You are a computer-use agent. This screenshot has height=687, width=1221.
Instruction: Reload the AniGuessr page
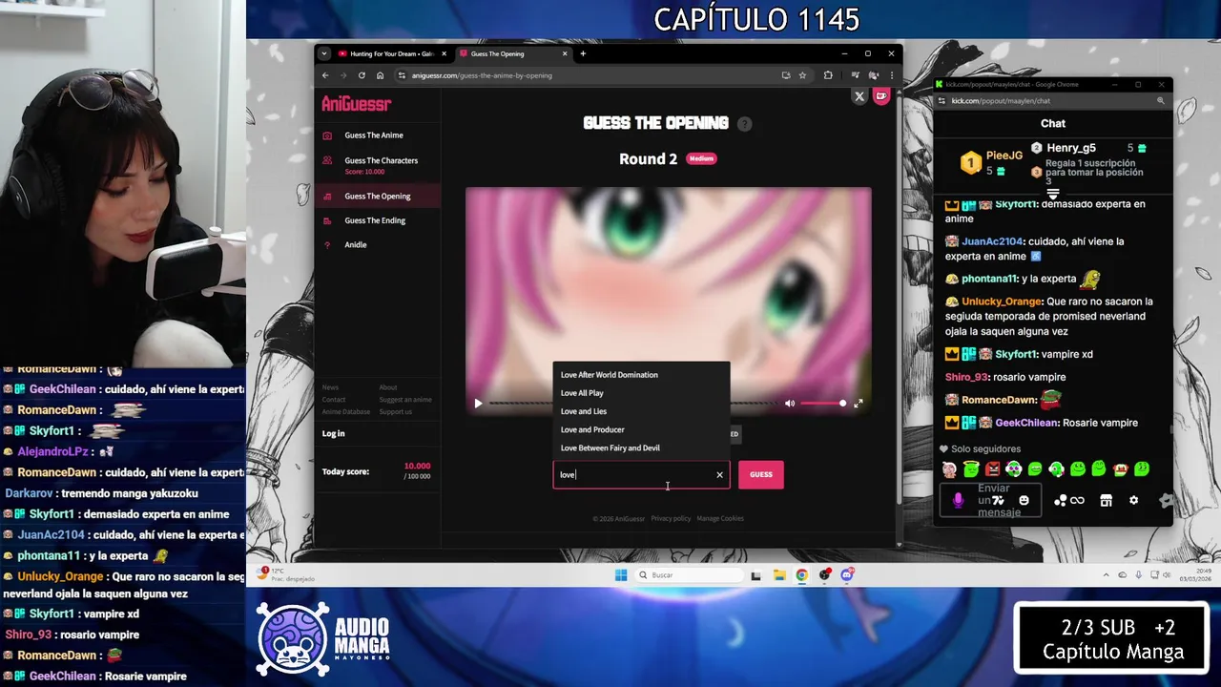click(362, 75)
